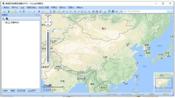Switch to the 企业用户 bottom tab

tap(32, 91)
